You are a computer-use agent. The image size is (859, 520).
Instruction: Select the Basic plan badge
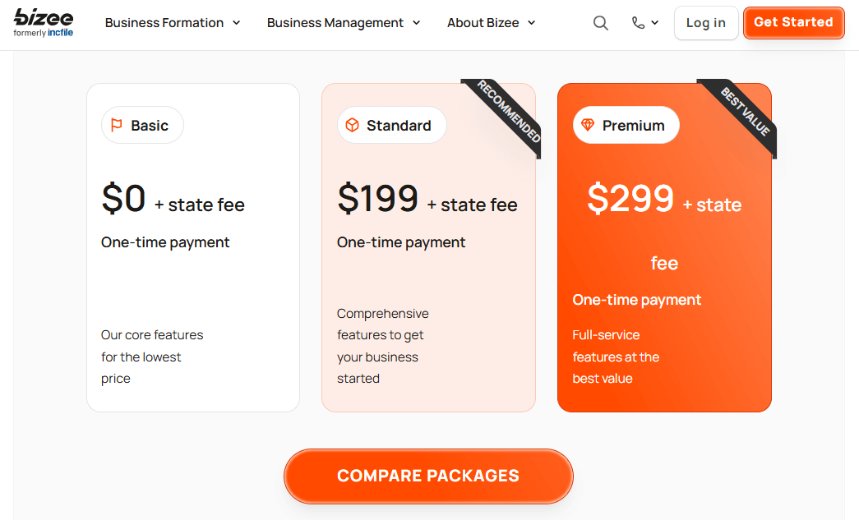(142, 125)
